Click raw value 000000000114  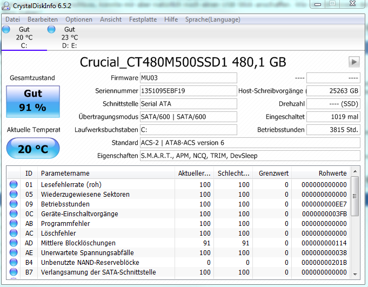click(324, 243)
